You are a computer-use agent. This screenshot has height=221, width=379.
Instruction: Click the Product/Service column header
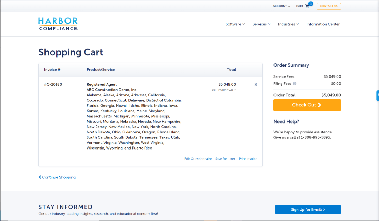click(101, 70)
